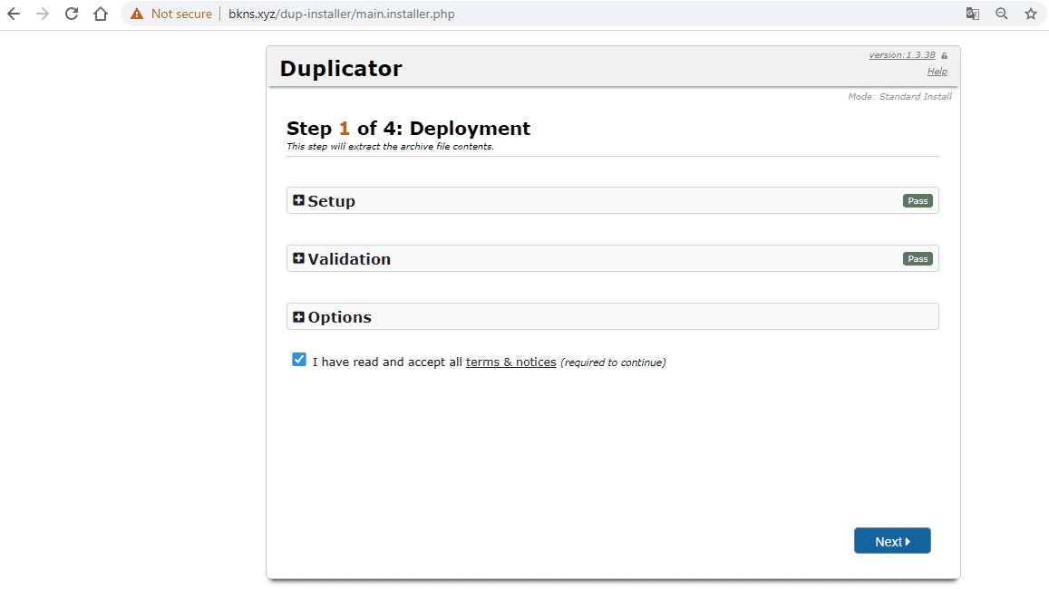Image resolution: width=1049 pixels, height=589 pixels.
Task: Click the Pass badge in Setup row
Action: click(918, 201)
